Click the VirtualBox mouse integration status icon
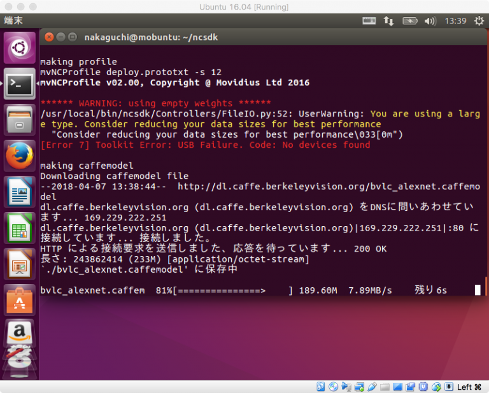Image resolution: width=489 pixels, height=393 pixels. pyautogui.click(x=436, y=387)
